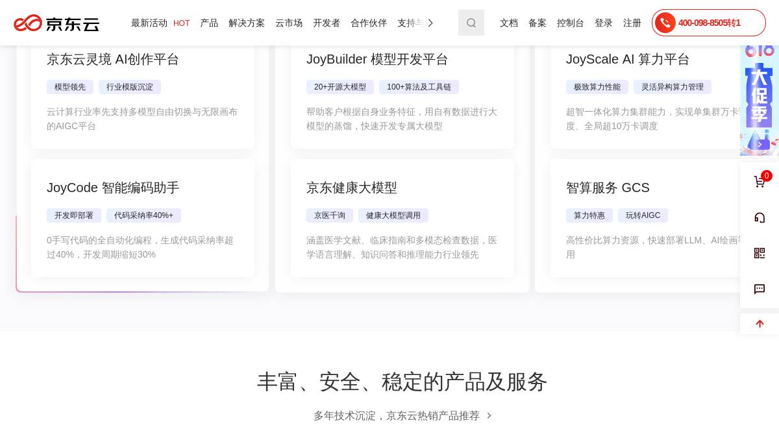Viewport: 779px width, 438px height.
Task: Show the QR code icon
Action: tap(760, 253)
